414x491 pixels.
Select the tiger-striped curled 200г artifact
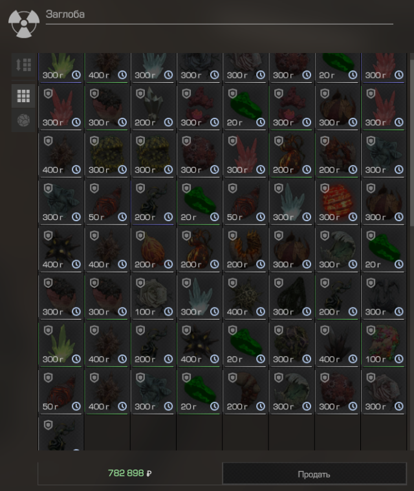point(246,250)
